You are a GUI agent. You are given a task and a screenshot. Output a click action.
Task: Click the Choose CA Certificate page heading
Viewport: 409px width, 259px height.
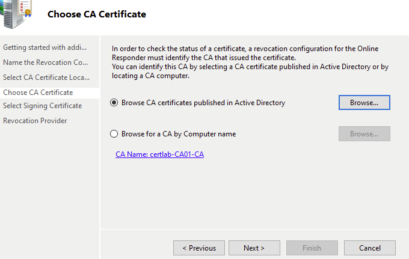[x=96, y=14]
